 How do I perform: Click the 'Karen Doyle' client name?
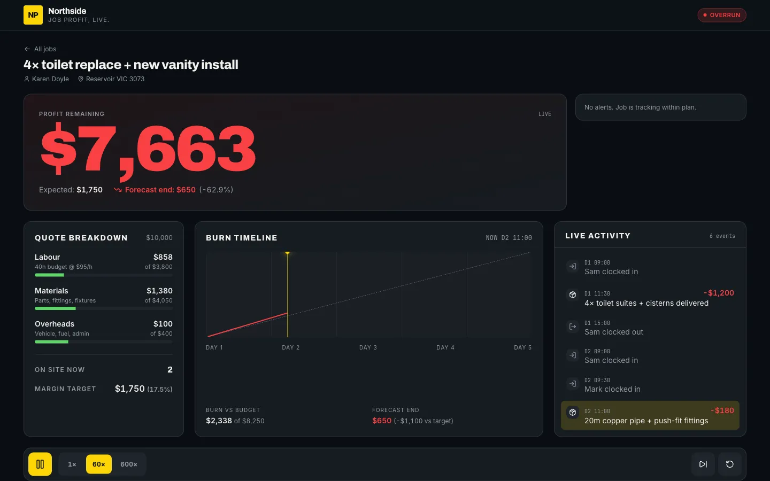[x=50, y=79]
